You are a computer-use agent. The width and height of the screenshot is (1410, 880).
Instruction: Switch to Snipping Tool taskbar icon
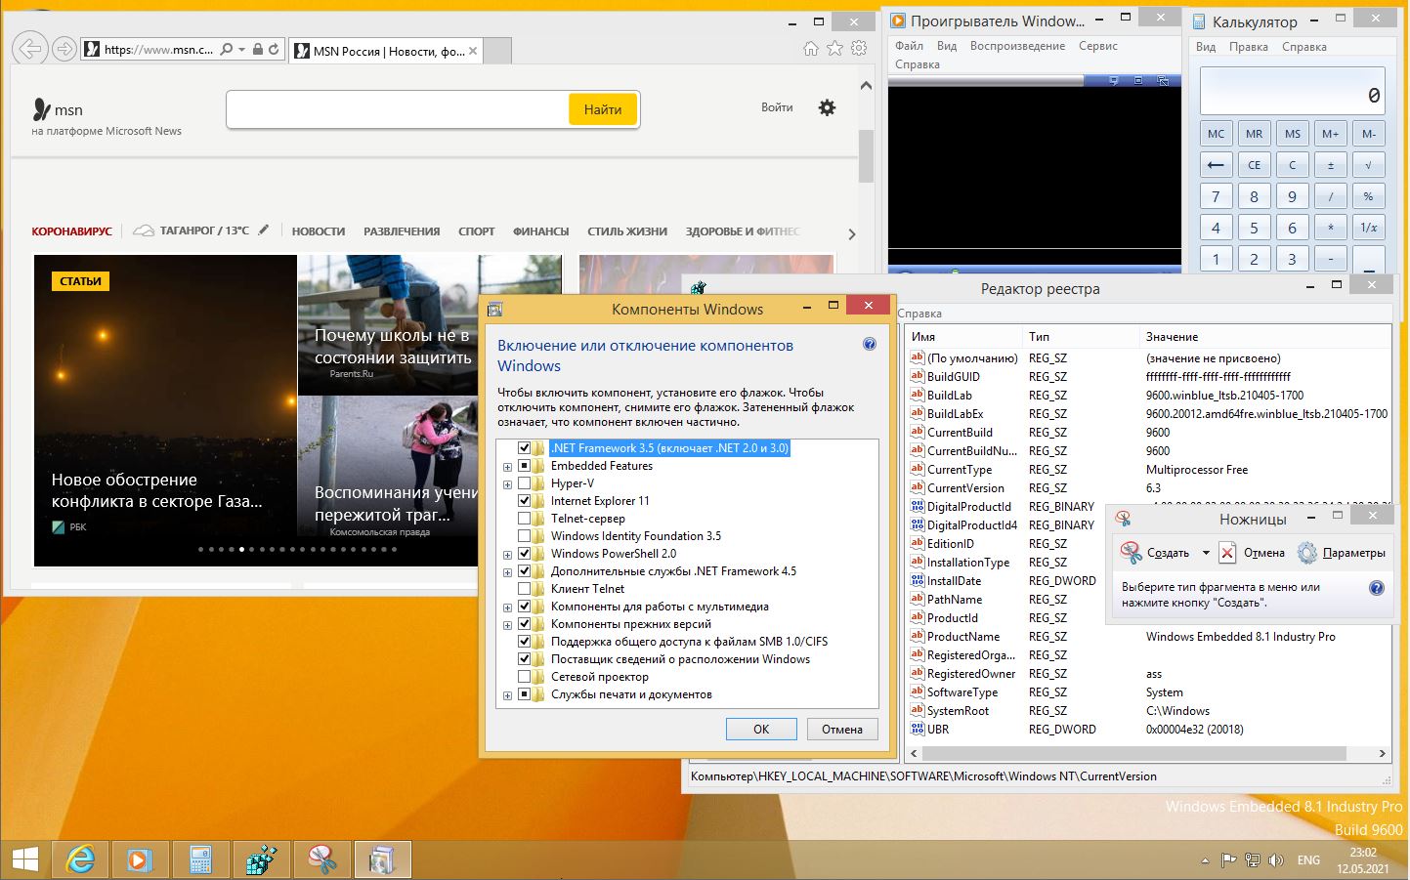[x=321, y=859]
